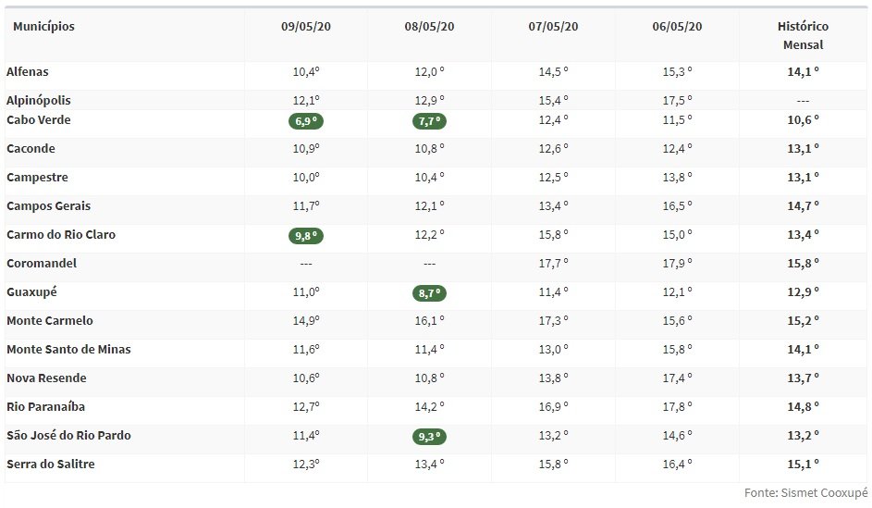Select the 09/05/20 column header
Screen dimensions: 872x508
point(306,26)
